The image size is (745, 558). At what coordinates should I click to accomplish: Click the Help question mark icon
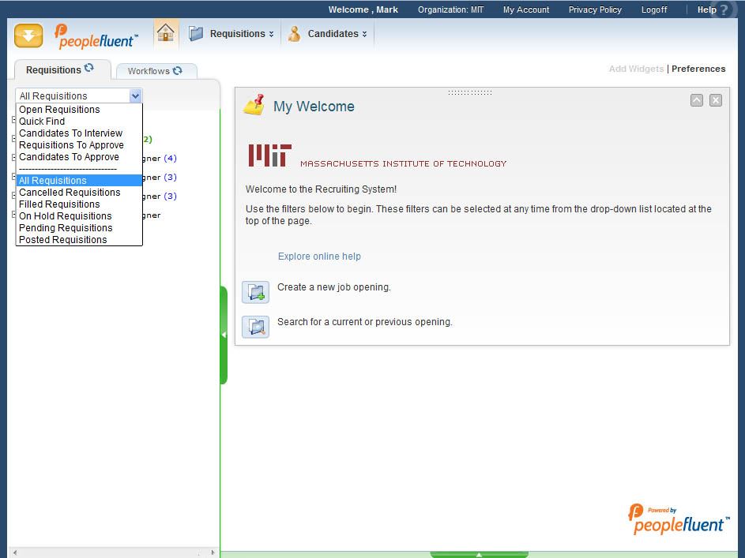[724, 10]
